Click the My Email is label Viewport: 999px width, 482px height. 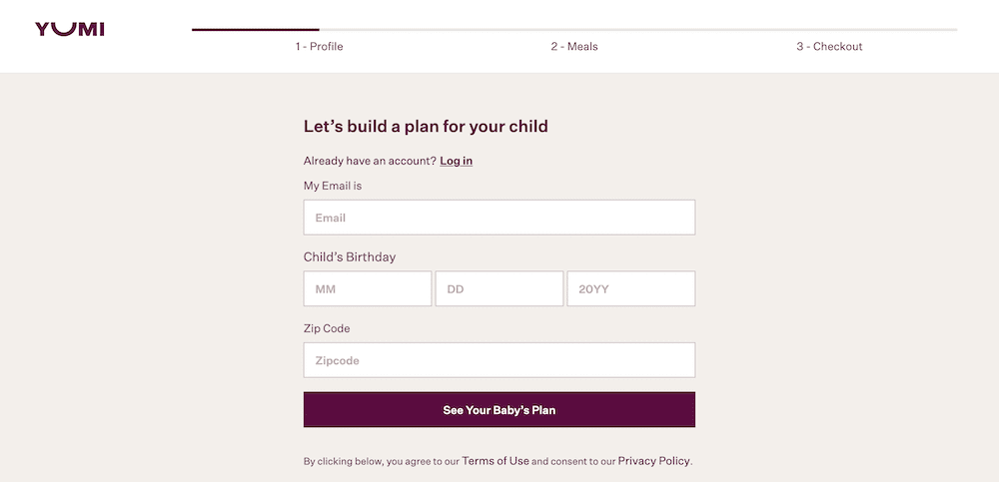tap(333, 186)
